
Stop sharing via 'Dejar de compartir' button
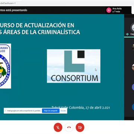pyautogui.click(x=51, y=111)
